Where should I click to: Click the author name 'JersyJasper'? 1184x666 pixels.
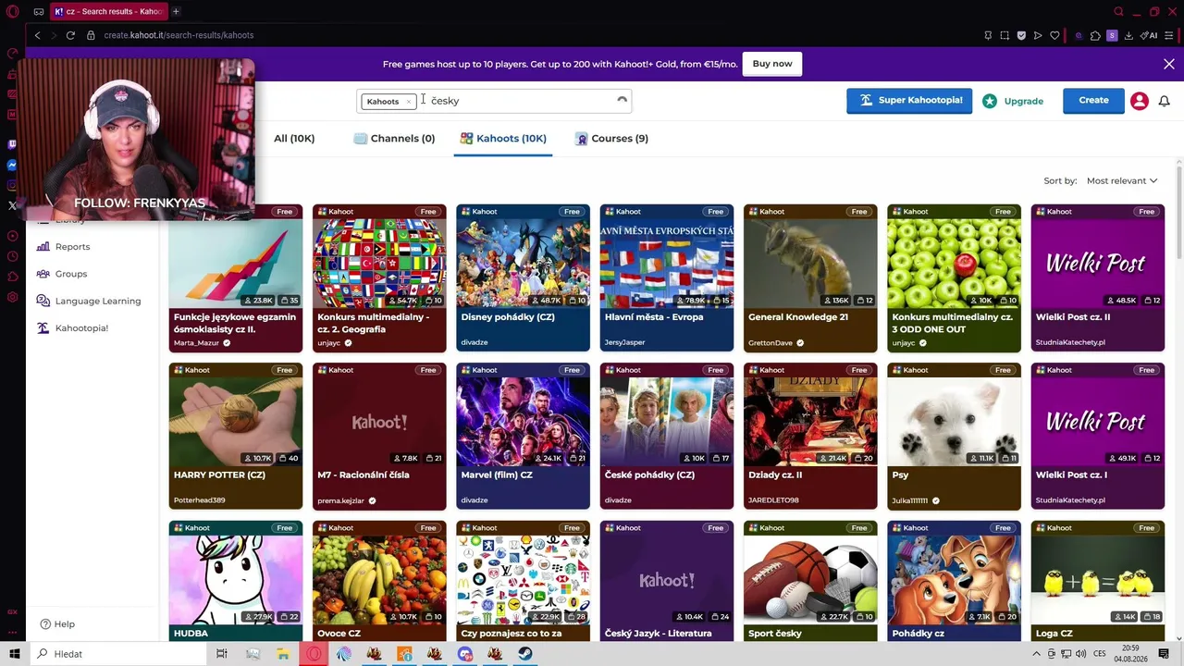pos(625,342)
